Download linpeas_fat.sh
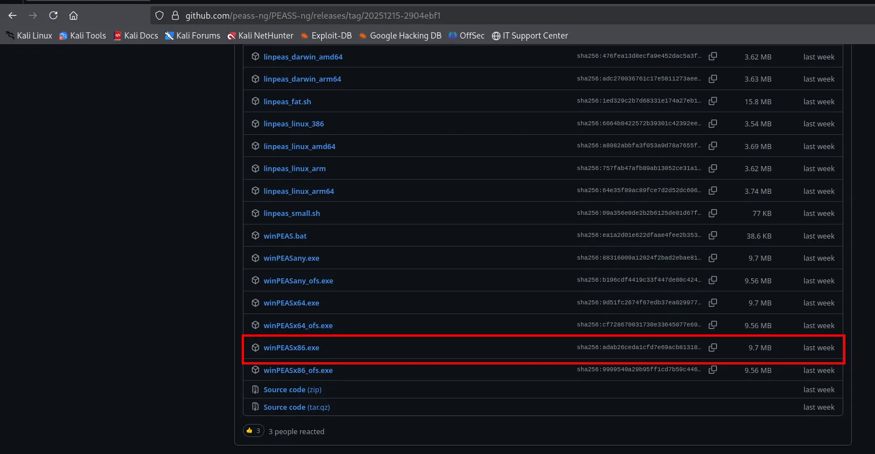 click(287, 101)
